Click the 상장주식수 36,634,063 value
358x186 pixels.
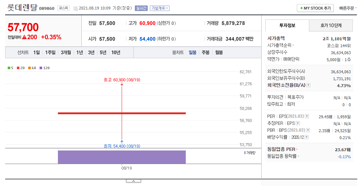[341, 53]
